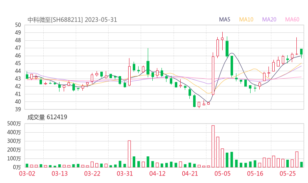The image size is (308, 183).
Task: Select the 03-31 volume bar near 300万
Action: pos(129,154)
